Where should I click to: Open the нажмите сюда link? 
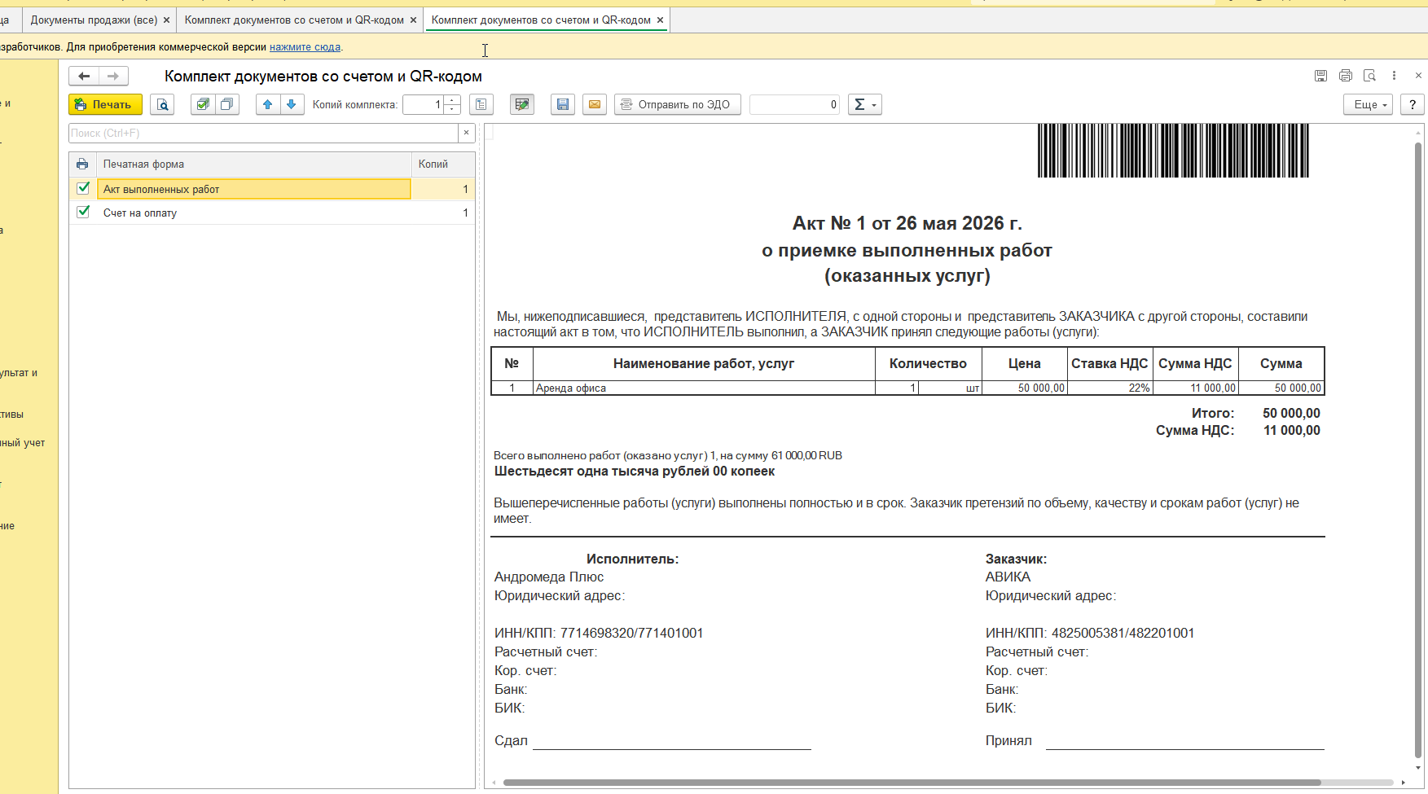(x=305, y=47)
